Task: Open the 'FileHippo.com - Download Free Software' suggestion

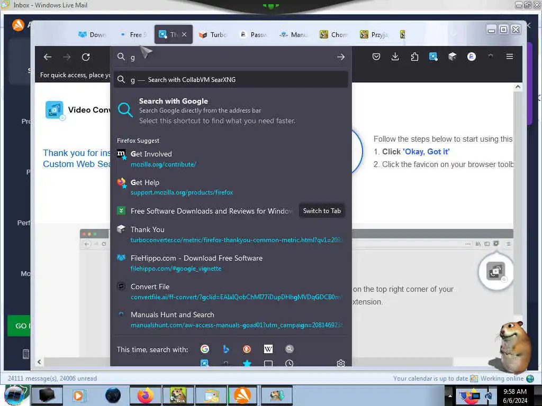Action: (231, 263)
